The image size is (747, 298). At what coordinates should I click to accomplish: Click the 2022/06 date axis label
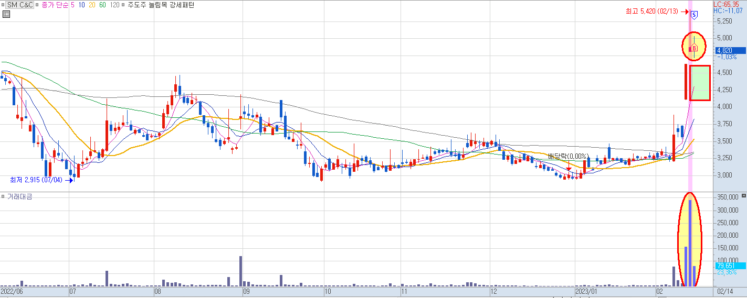[12, 291]
